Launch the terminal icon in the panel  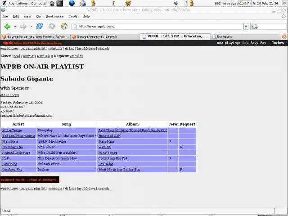60,3
